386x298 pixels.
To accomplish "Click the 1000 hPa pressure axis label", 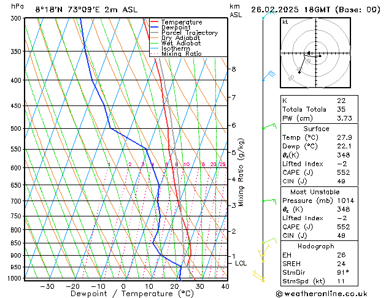I will pyautogui.click(x=15, y=278).
